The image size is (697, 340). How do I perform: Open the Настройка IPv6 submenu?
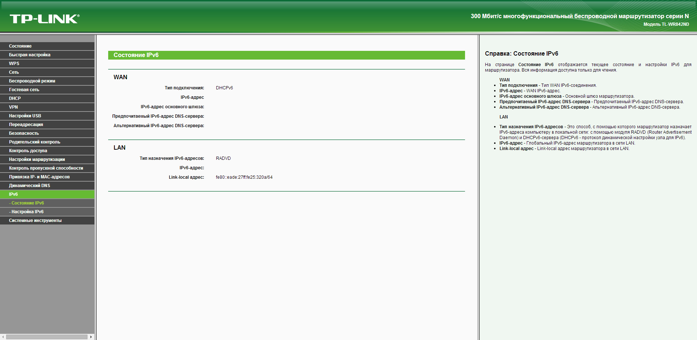47,212
